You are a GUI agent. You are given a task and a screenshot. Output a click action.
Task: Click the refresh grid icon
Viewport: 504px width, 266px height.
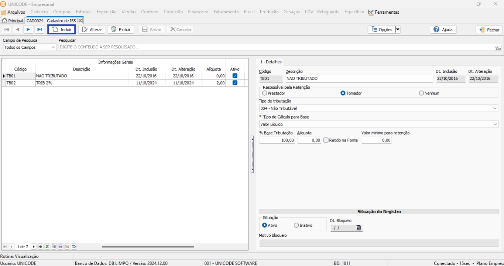click(x=74, y=246)
